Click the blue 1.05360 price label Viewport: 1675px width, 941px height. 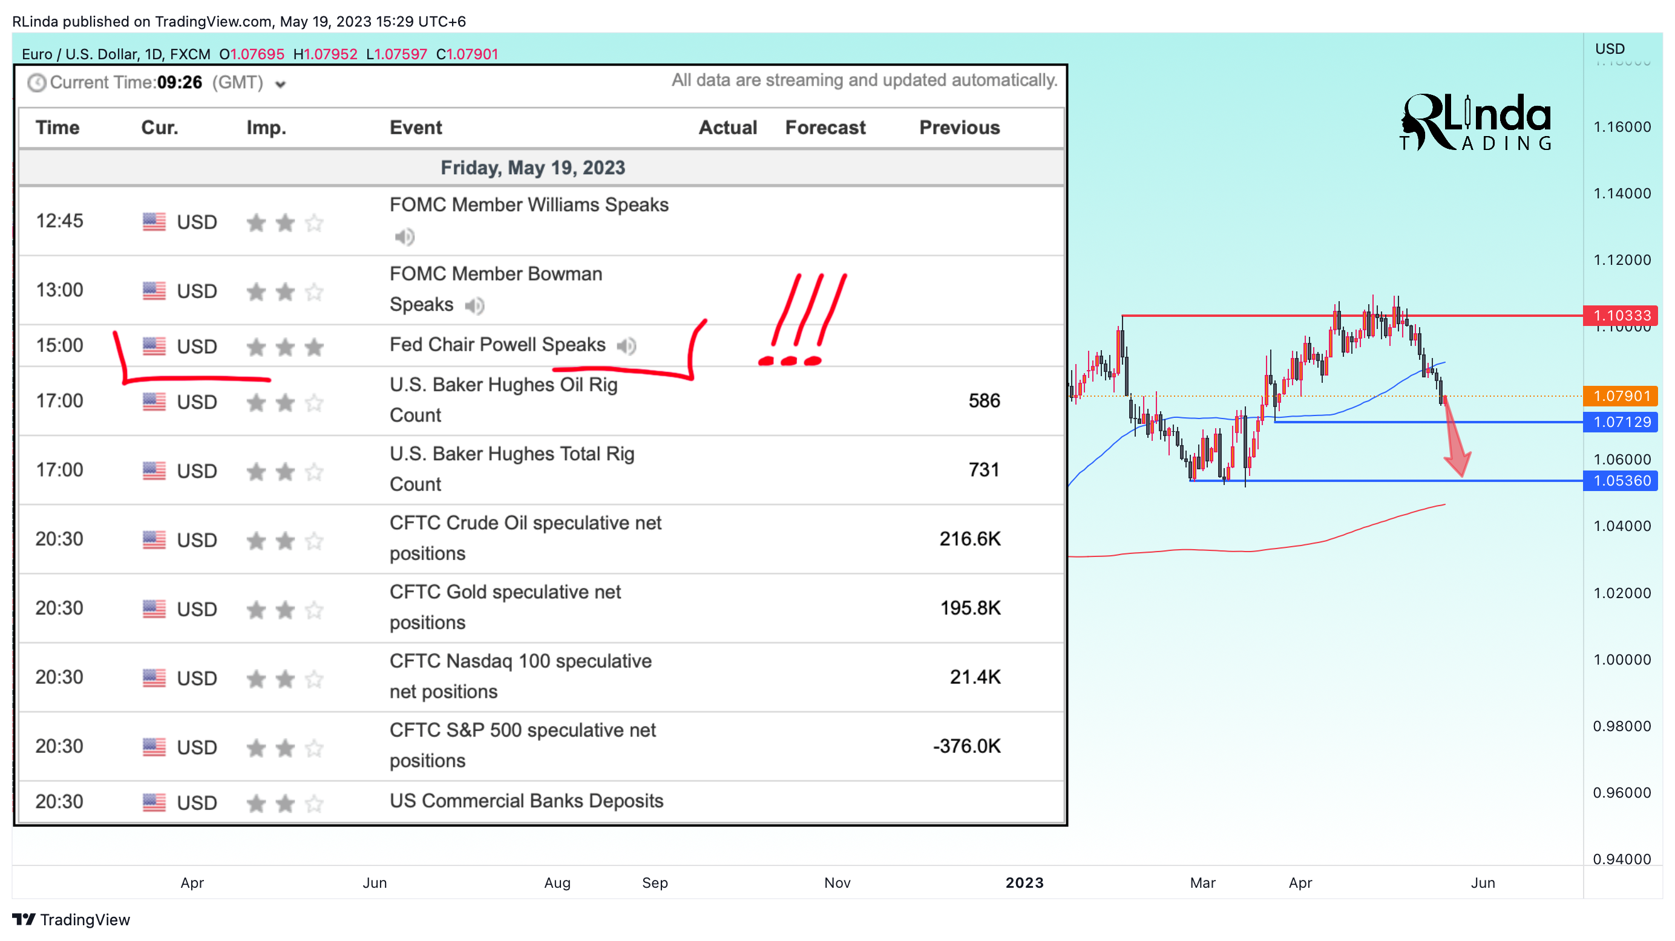tap(1621, 481)
